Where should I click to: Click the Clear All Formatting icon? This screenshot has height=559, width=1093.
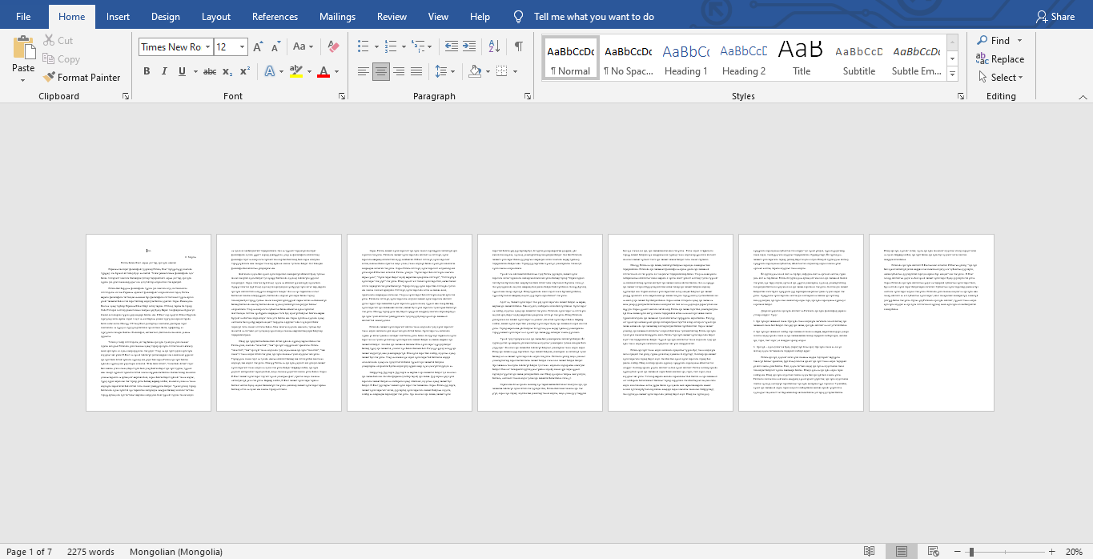click(334, 47)
